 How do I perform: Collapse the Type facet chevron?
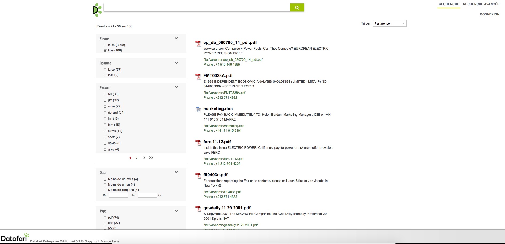pos(176,211)
